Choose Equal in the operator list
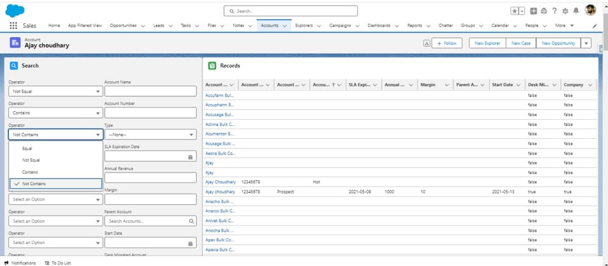 (55, 148)
